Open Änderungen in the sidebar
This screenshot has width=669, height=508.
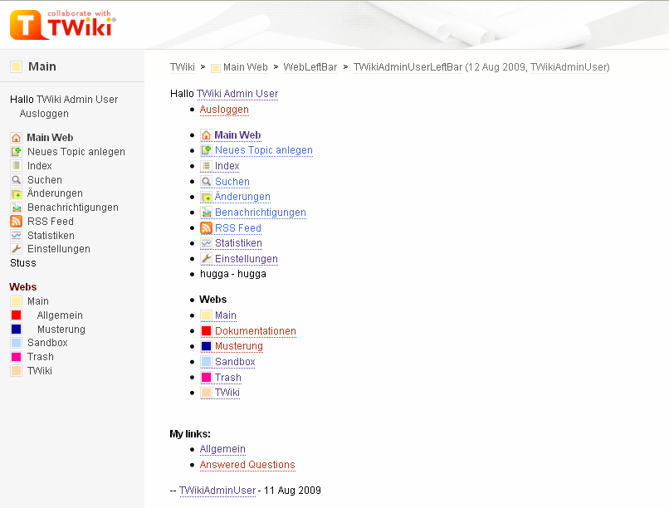click(55, 193)
